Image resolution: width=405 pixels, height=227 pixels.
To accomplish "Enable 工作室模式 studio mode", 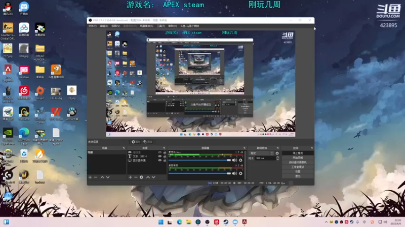I will point(298,167).
